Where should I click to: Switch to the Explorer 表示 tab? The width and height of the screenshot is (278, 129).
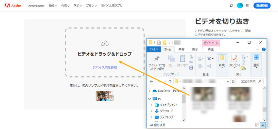195,50
